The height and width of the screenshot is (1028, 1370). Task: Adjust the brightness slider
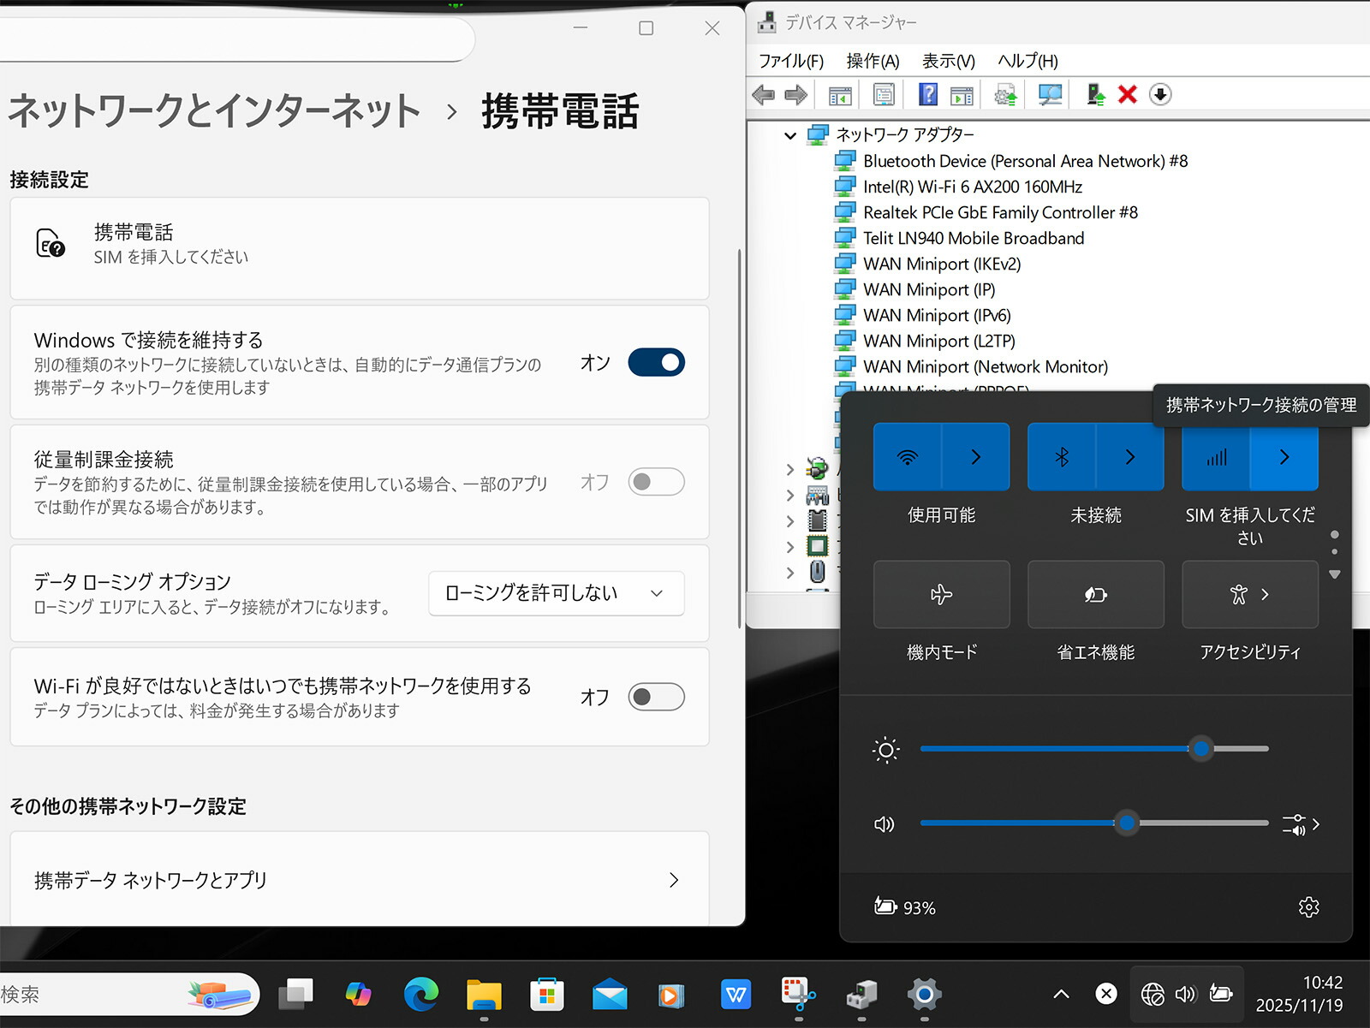click(1201, 749)
